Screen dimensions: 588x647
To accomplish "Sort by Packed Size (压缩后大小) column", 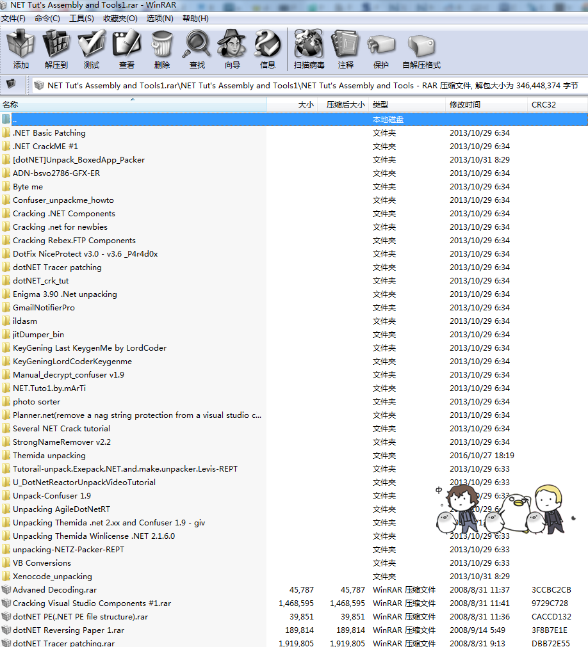I will 343,105.
